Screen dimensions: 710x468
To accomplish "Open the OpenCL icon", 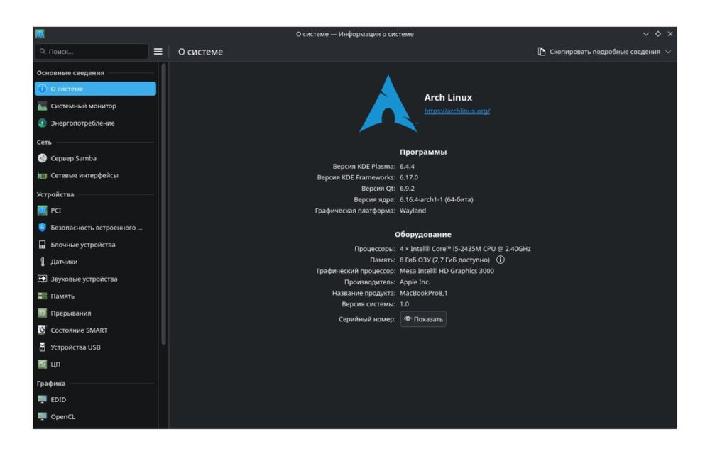I will [x=42, y=417].
